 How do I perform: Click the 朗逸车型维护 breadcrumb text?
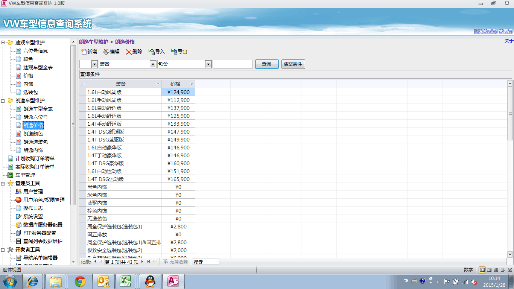94,42
